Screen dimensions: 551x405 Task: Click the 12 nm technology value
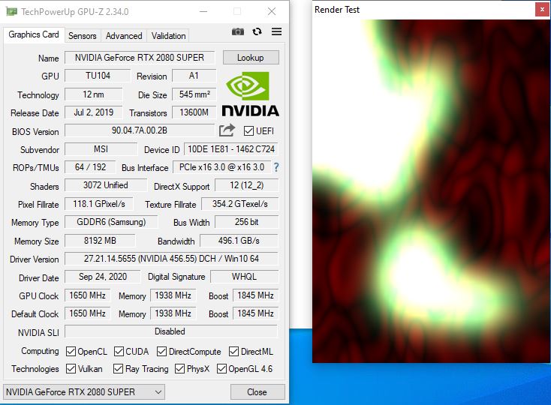pos(94,94)
